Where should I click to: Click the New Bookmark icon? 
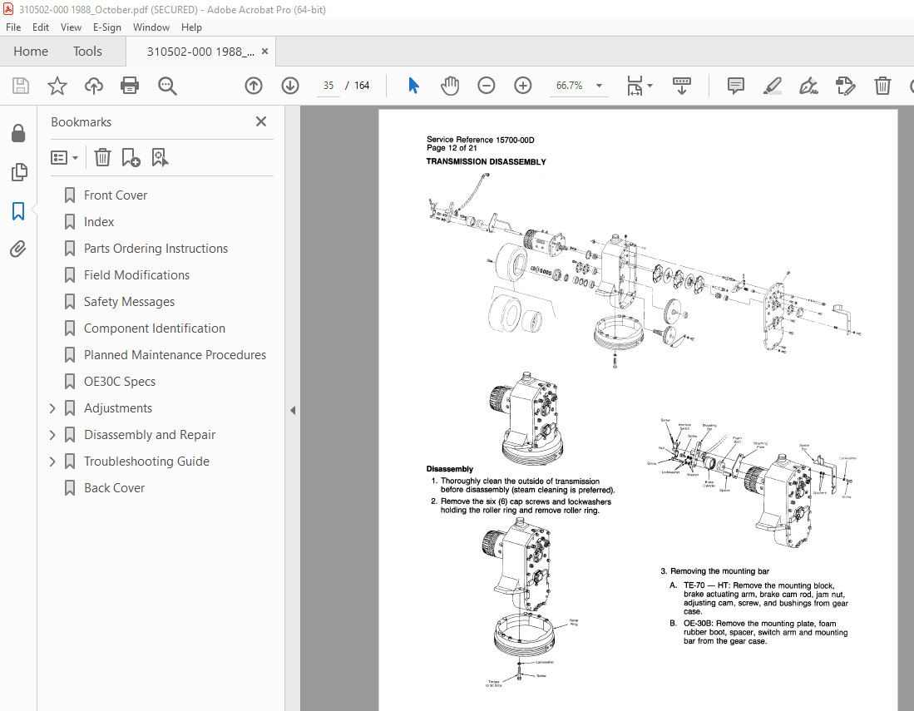click(x=130, y=157)
